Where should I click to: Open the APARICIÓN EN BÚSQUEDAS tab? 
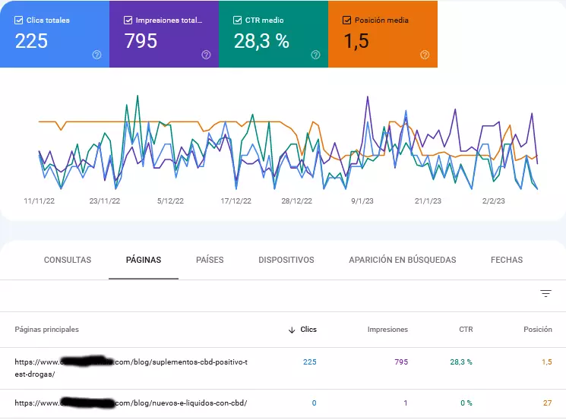pyautogui.click(x=403, y=260)
